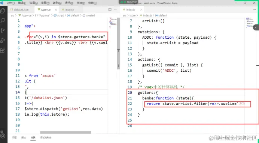
Task: Switch to left group's index.js tab
Action: point(68,10)
